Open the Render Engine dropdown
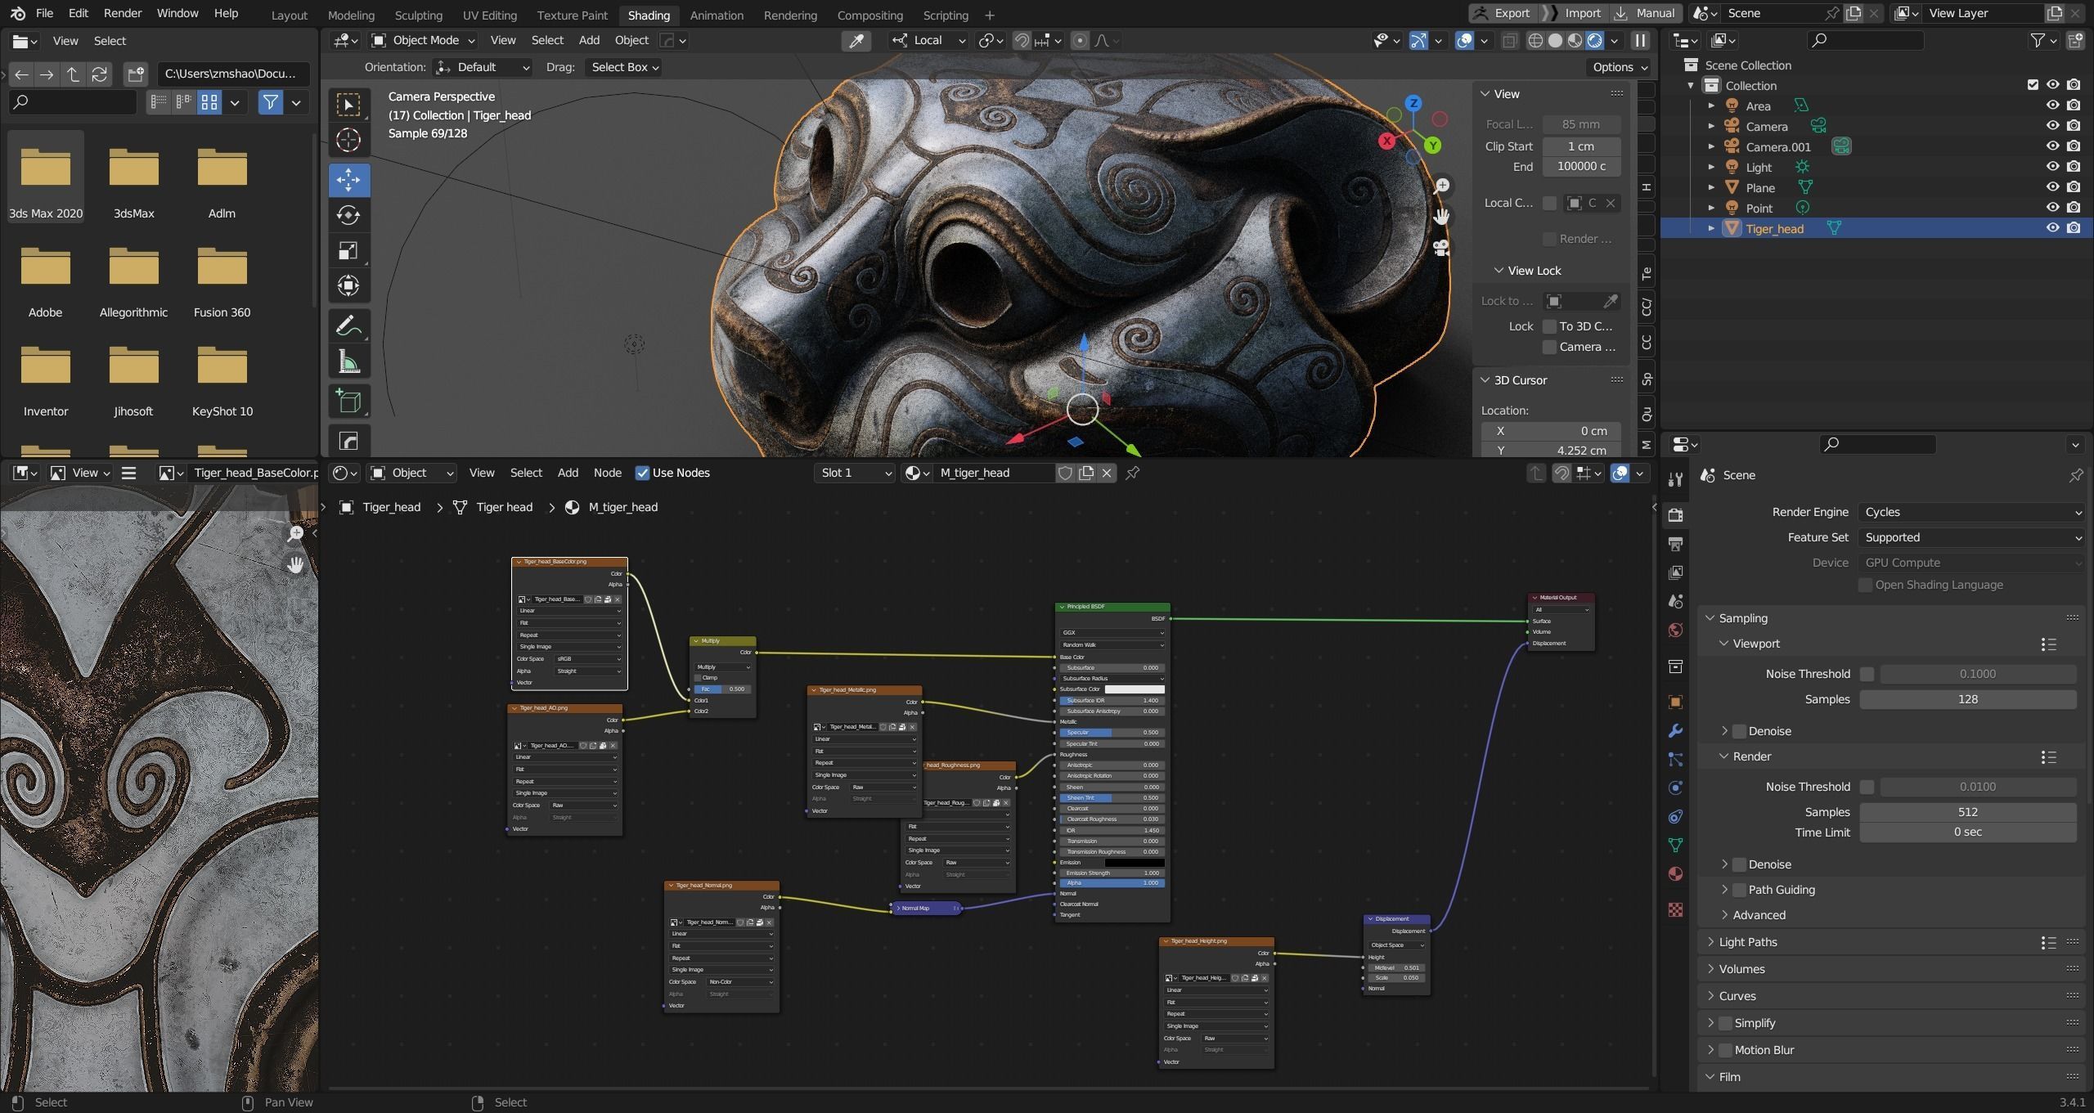 (x=1971, y=512)
